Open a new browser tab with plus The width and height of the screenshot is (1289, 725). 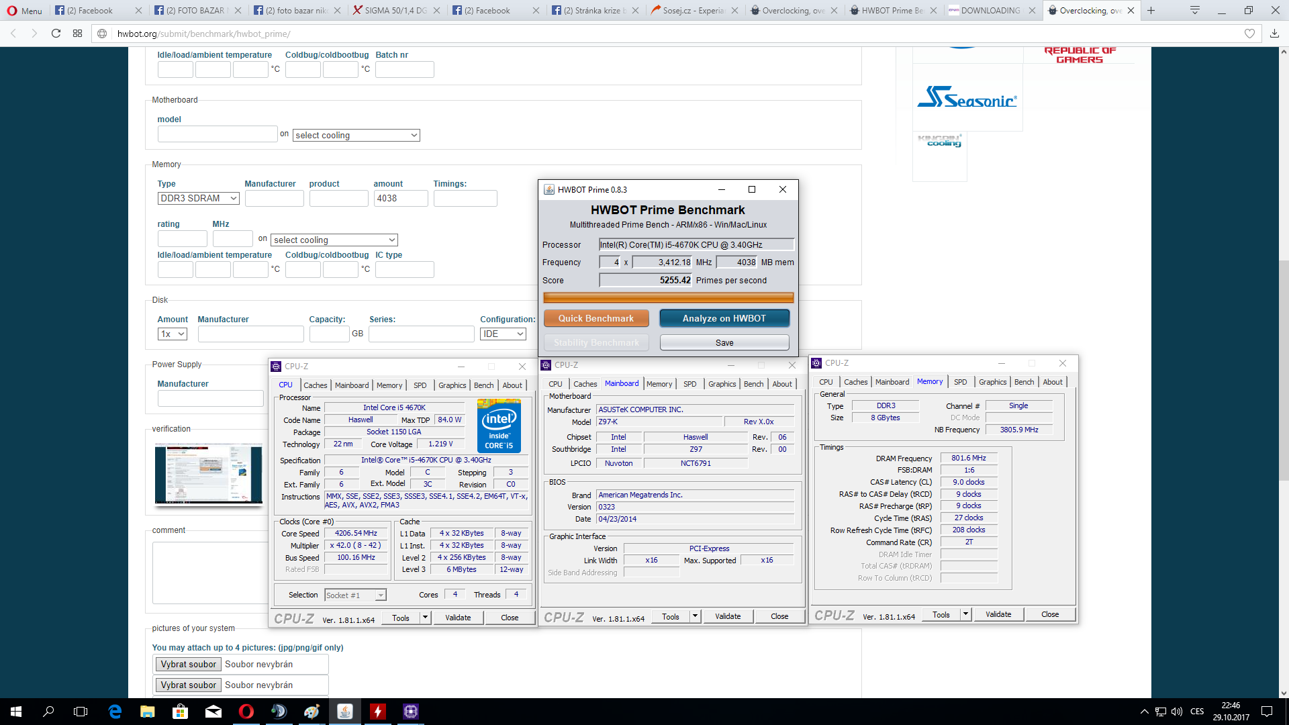point(1151,10)
